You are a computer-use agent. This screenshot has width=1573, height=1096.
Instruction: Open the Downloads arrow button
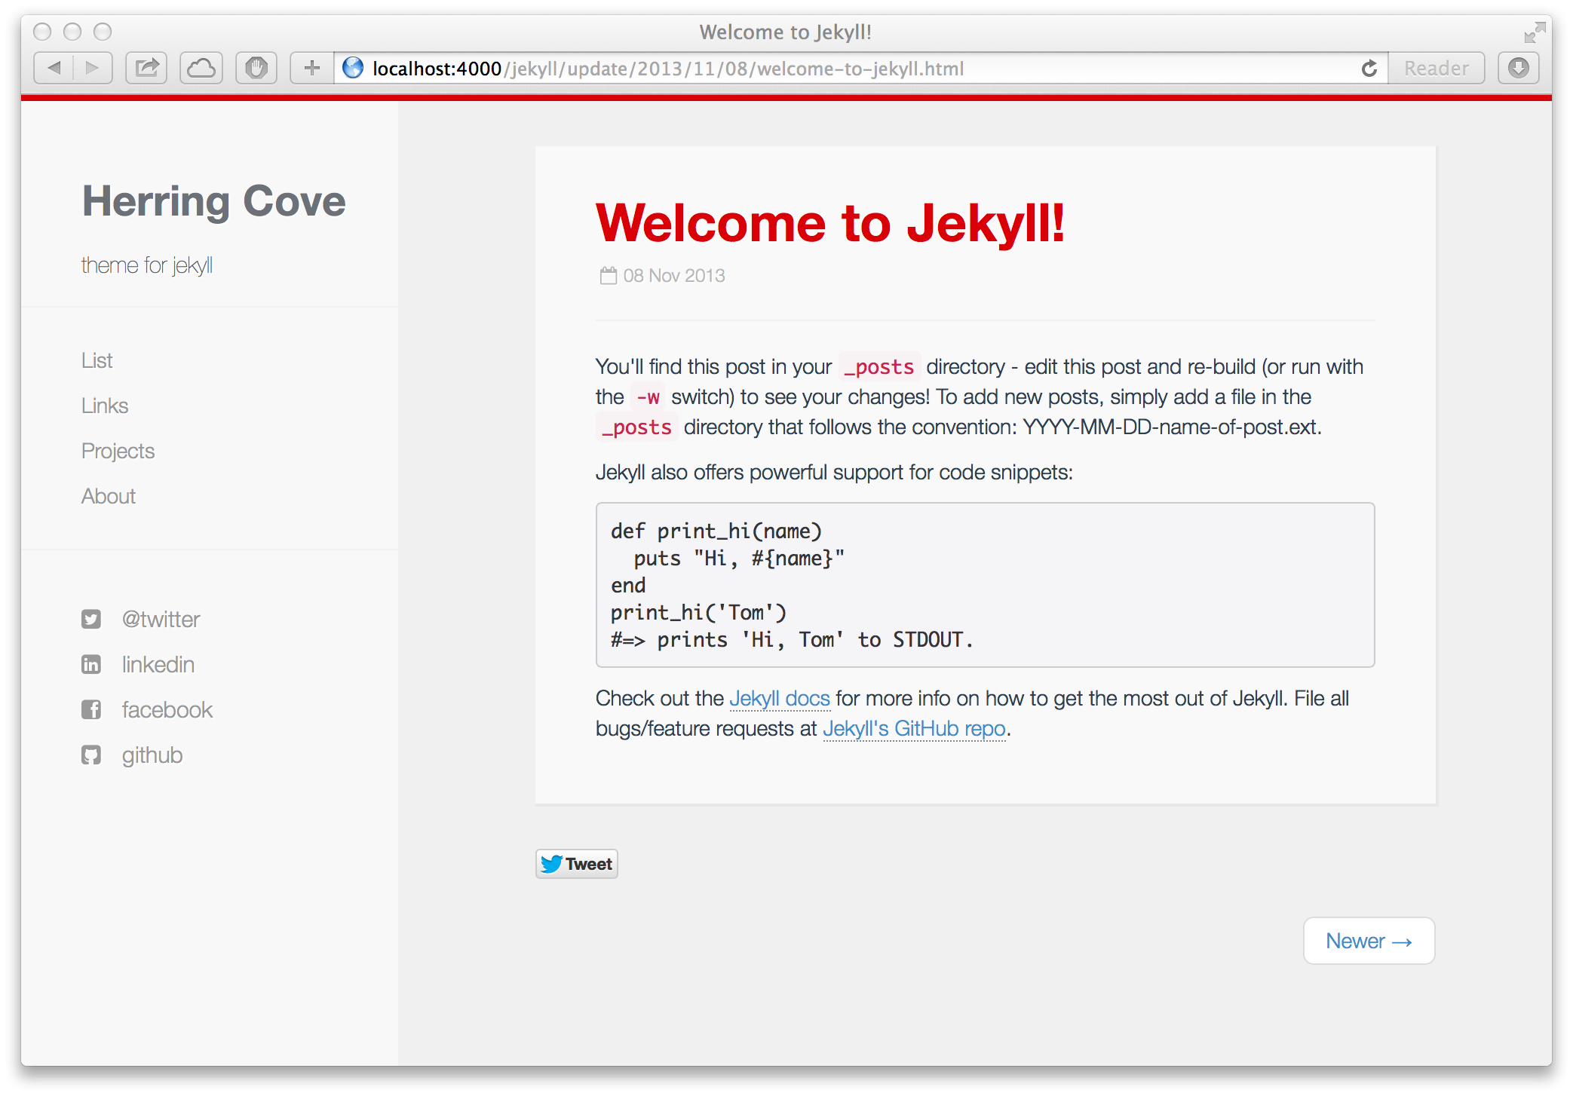1518,69
